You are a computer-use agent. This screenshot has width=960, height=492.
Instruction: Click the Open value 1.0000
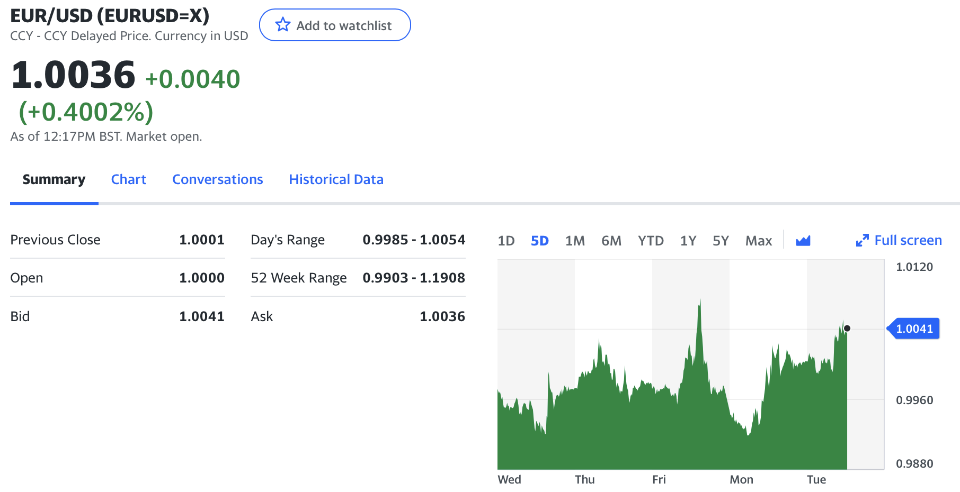(202, 278)
